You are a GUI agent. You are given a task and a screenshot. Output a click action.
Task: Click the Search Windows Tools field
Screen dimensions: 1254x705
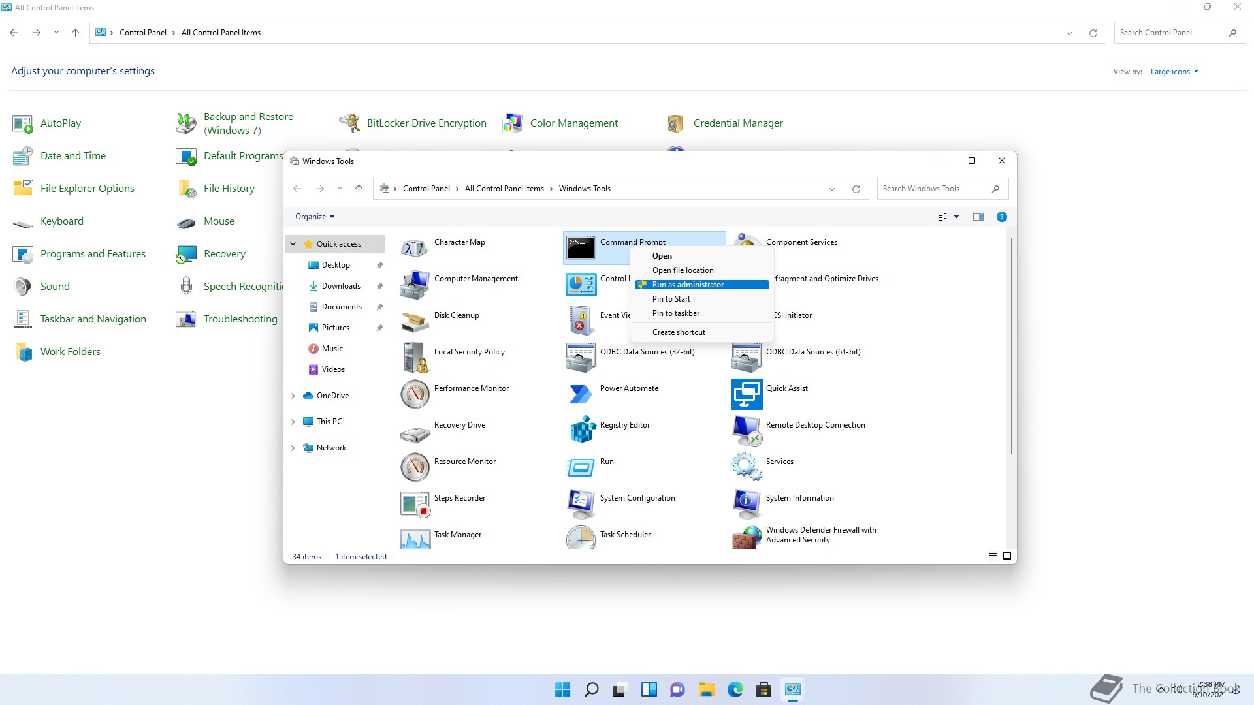(x=942, y=189)
